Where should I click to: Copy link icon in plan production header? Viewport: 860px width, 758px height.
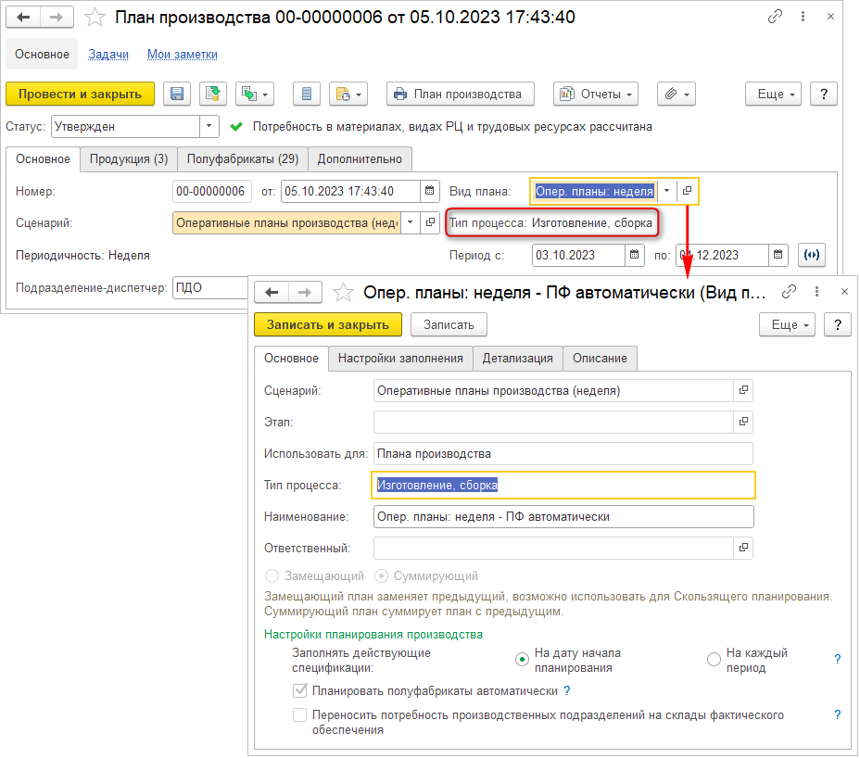pos(775,17)
